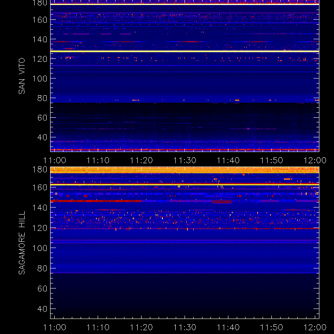This screenshot has height=334, width=334.
Task: Click the 11:40 time label under San Vito plot
Action: pyautogui.click(x=228, y=160)
